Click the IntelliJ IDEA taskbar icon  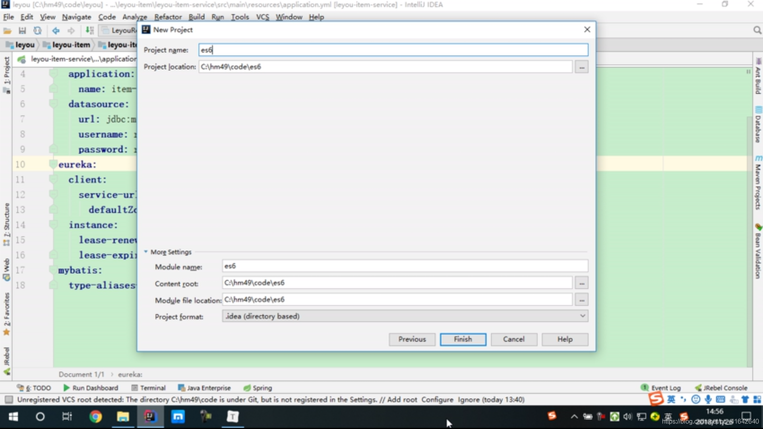(x=150, y=417)
